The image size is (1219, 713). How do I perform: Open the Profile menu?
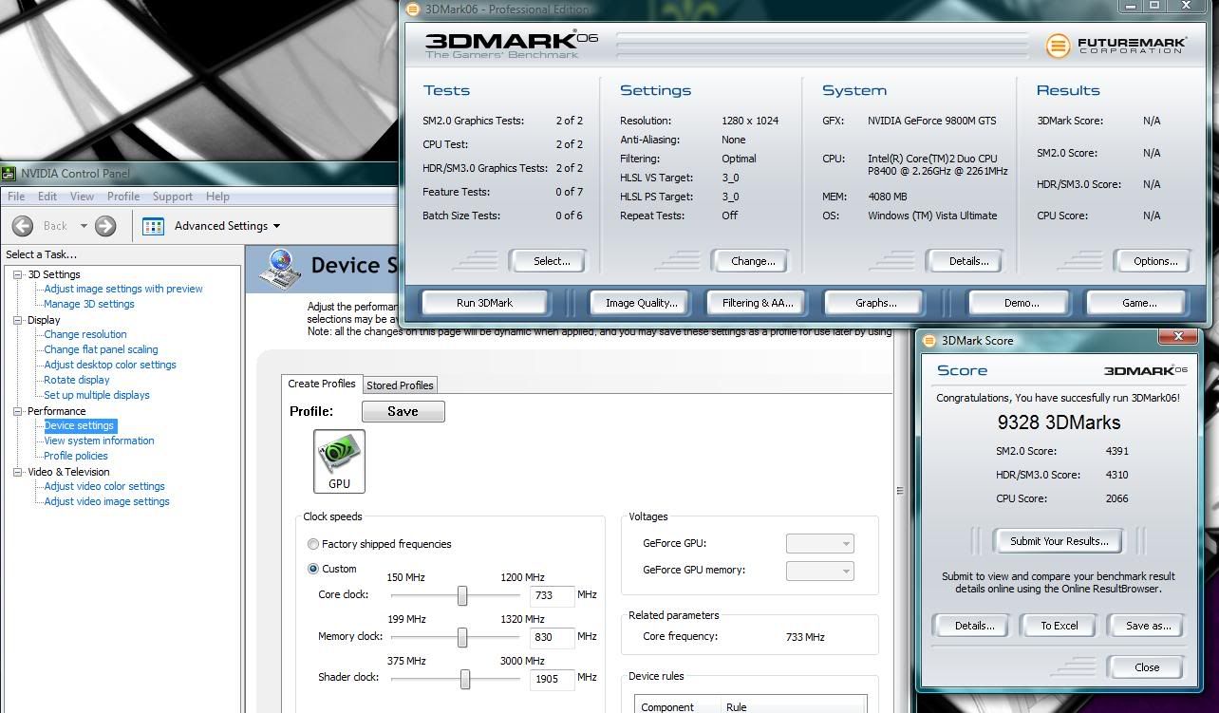[123, 197]
